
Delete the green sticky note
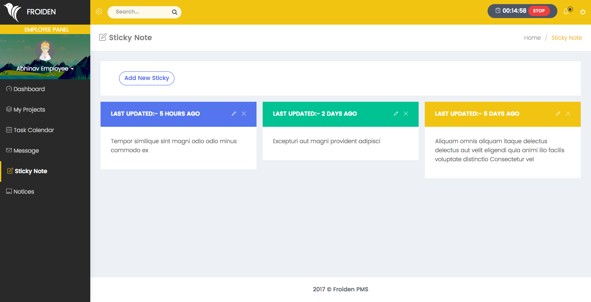406,114
